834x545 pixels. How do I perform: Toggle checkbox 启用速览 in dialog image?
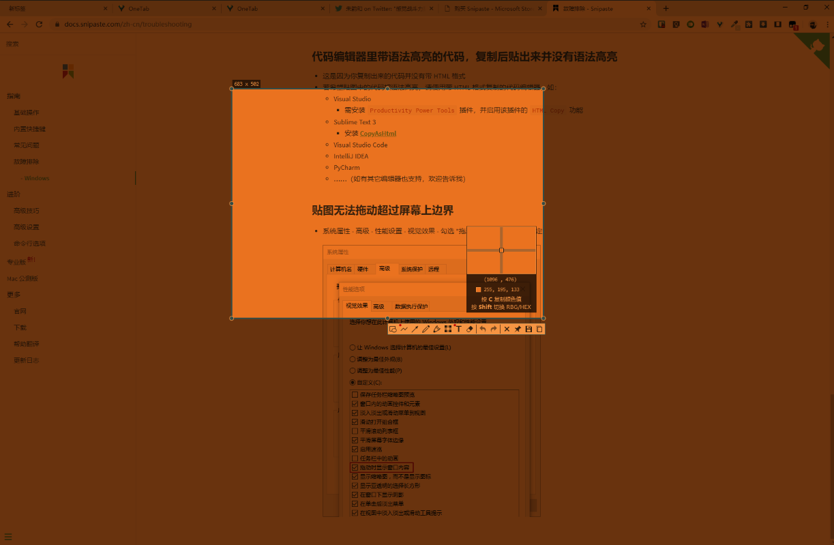[x=355, y=449]
